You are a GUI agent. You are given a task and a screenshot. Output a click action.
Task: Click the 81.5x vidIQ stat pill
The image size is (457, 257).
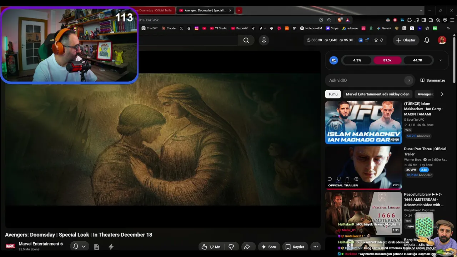[x=387, y=60]
